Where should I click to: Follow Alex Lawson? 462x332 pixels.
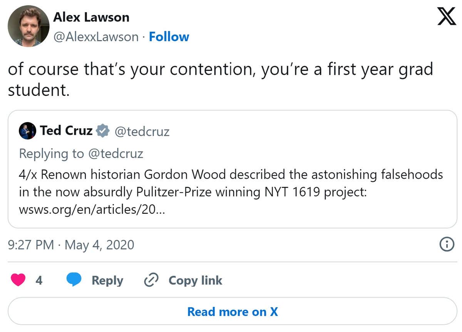click(169, 37)
